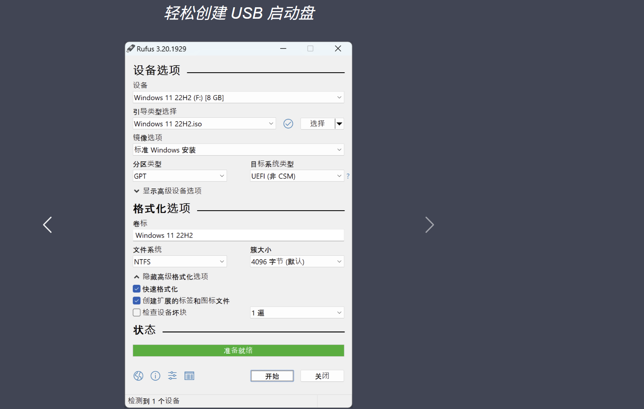Click the question mark help icon
This screenshot has width=644, height=409.
348,176
